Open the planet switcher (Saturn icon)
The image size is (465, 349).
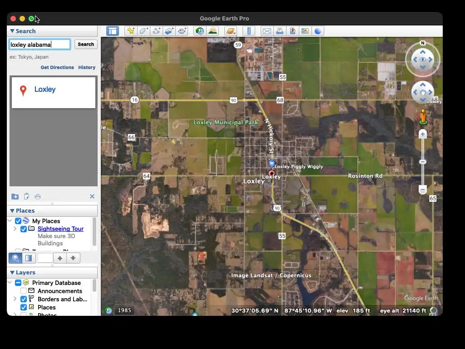tap(231, 31)
